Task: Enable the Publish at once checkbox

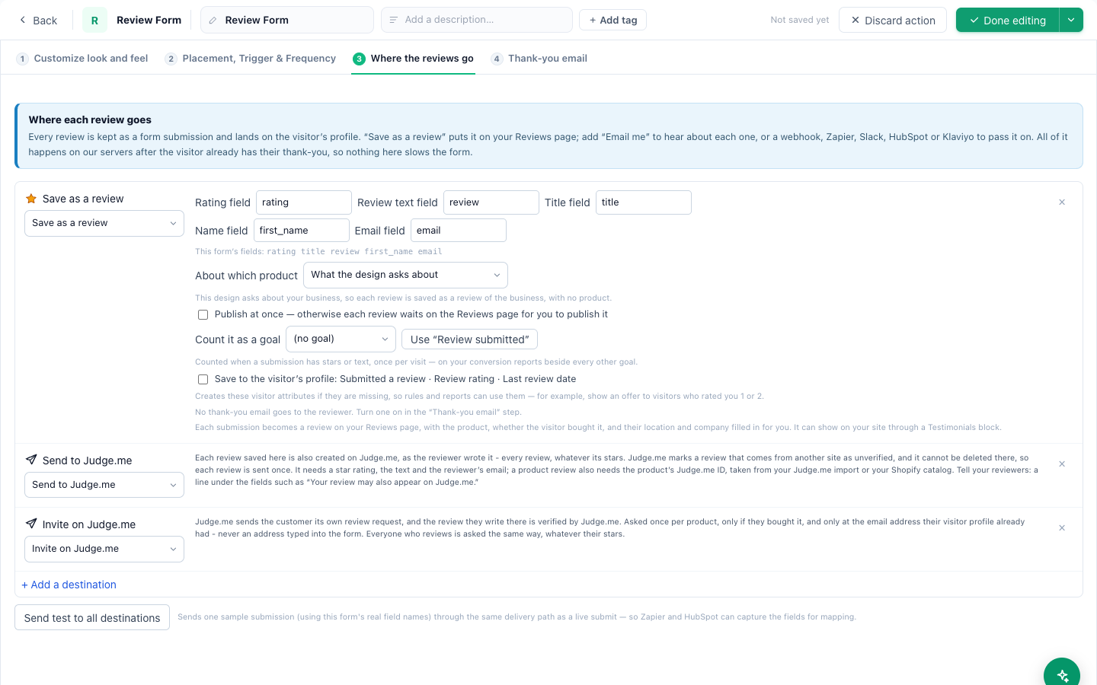Action: (203, 315)
